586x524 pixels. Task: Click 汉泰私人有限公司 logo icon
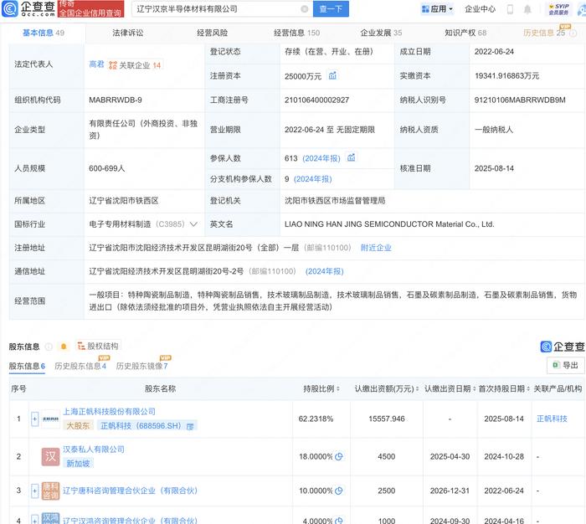tap(50, 457)
